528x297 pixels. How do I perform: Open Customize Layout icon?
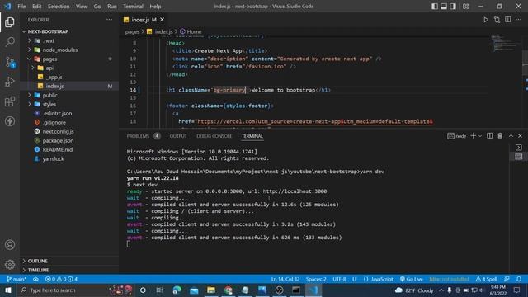(465, 7)
